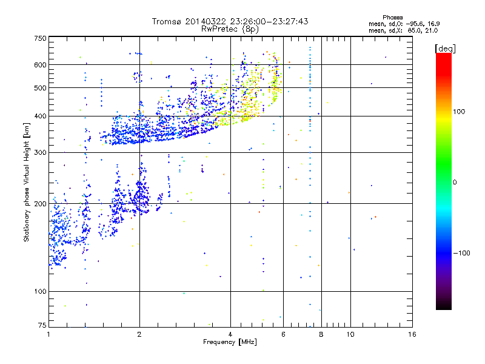Screen dimensions: 485x364
Task: Click the '100' colorbar tick label
Action: click(x=459, y=112)
